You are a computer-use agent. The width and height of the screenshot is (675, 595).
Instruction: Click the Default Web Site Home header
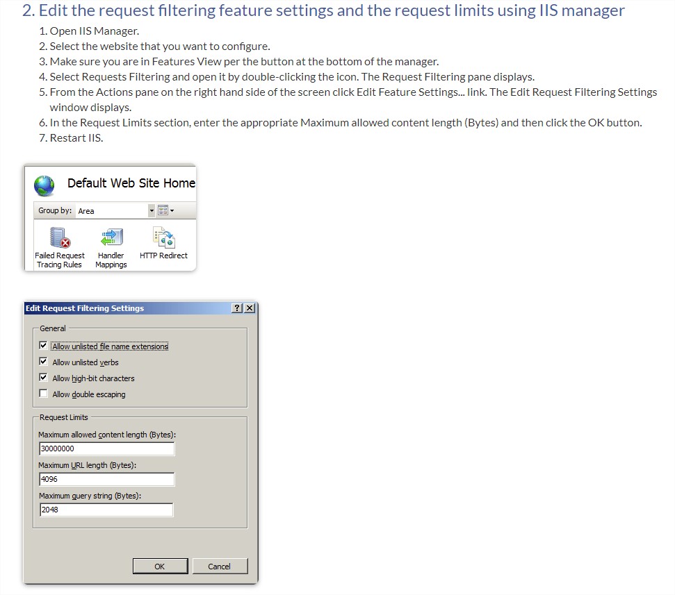point(130,183)
